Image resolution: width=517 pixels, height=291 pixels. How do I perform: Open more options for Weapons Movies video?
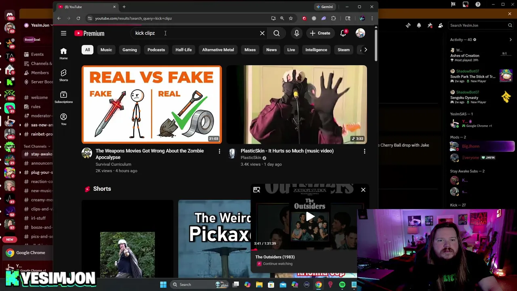pyautogui.click(x=219, y=151)
